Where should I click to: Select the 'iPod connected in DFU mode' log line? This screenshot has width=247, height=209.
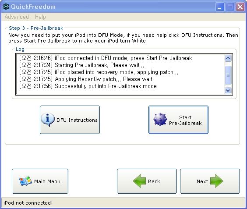click(106, 58)
